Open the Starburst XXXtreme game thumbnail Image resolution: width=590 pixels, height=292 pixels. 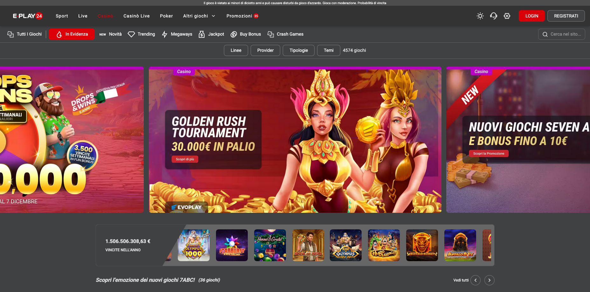[x=232, y=245]
